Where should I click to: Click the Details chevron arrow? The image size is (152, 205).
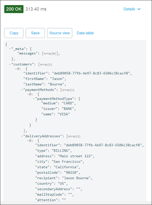coord(139,9)
